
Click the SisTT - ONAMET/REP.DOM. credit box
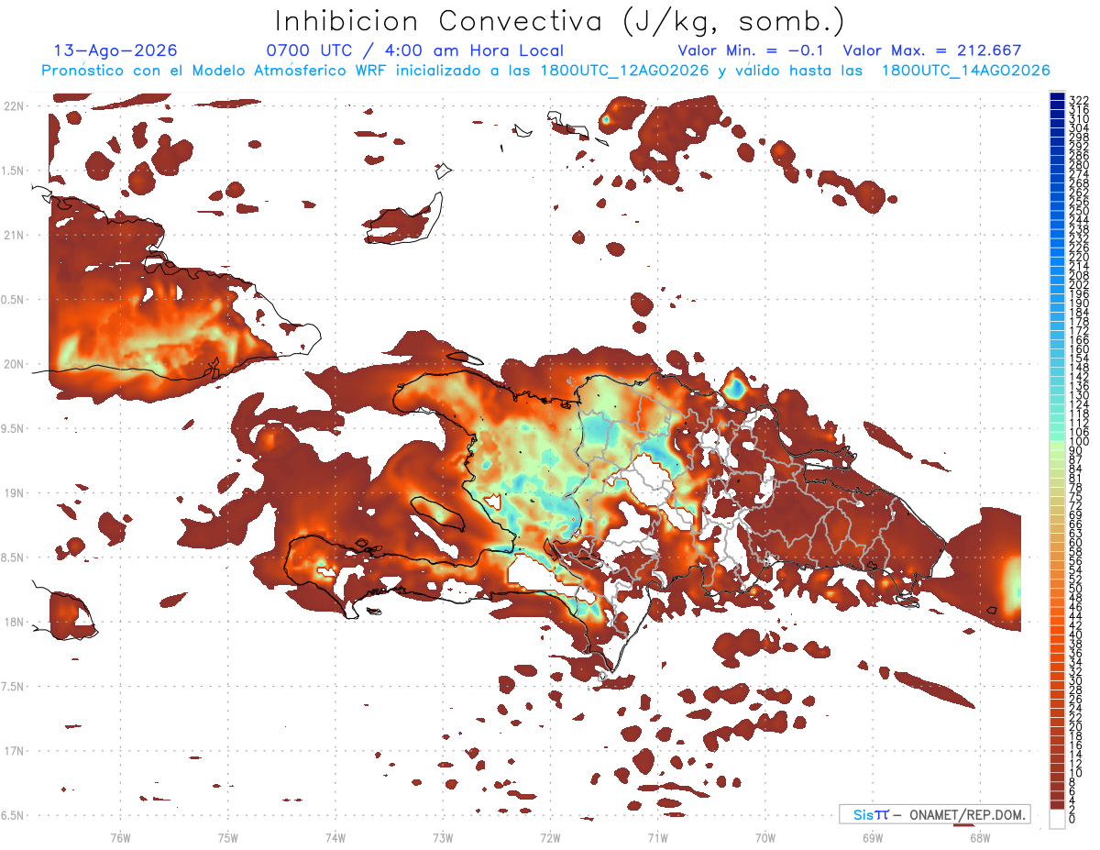pos(935,814)
